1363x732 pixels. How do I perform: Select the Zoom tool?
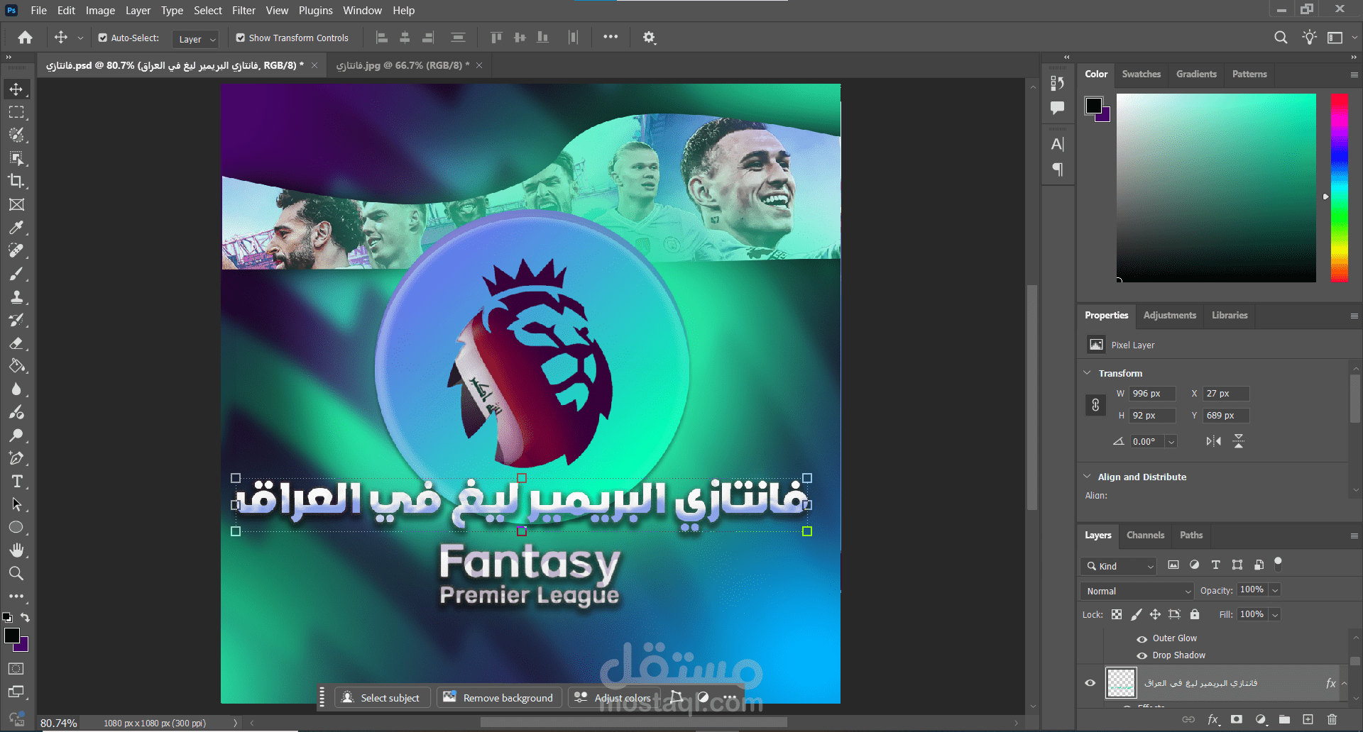pyautogui.click(x=16, y=573)
